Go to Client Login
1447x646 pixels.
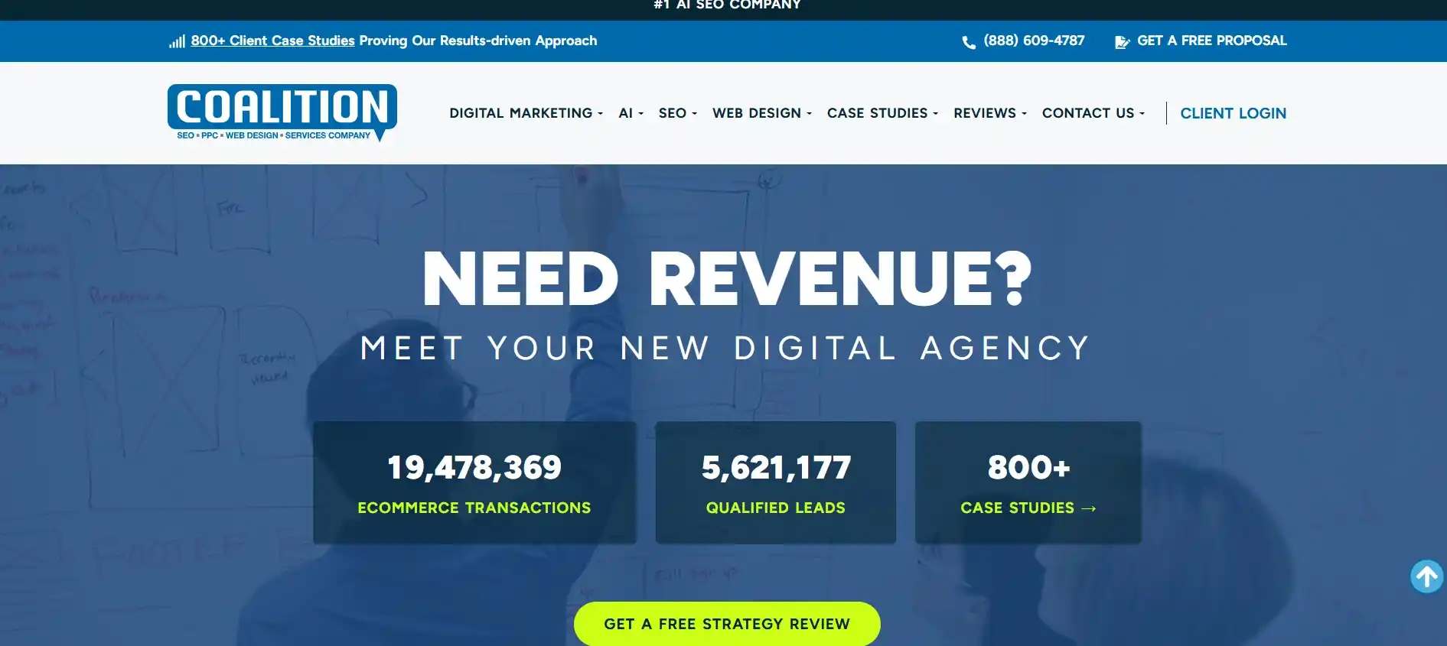pos(1233,113)
